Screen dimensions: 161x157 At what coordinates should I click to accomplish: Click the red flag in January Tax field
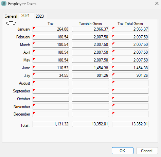click(34, 28)
